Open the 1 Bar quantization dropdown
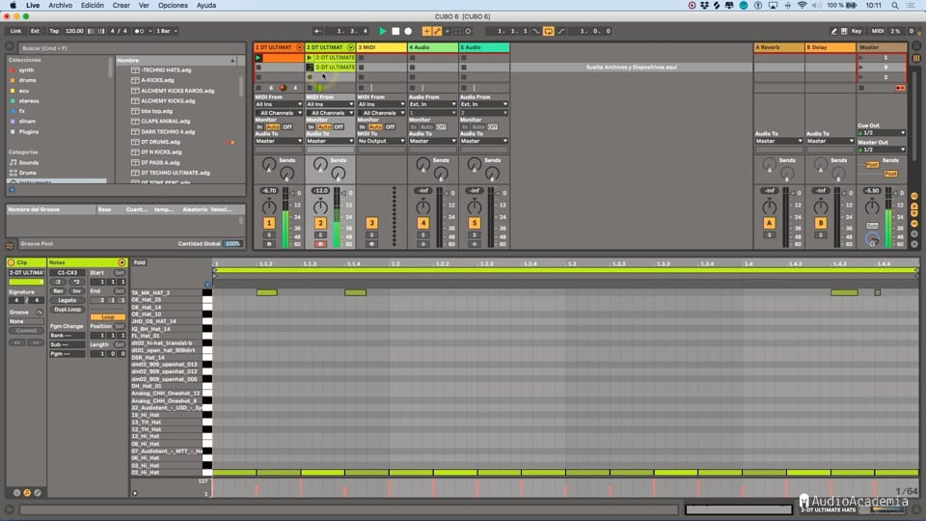The image size is (926, 521). (x=167, y=31)
